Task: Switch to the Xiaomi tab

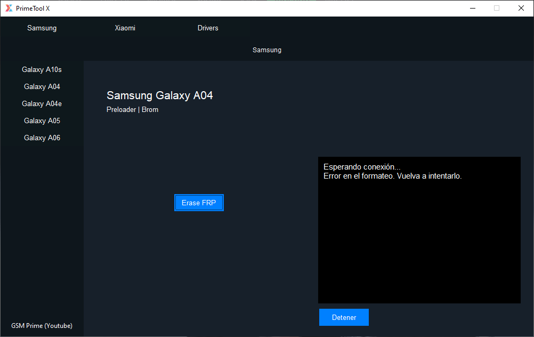Action: coord(125,28)
